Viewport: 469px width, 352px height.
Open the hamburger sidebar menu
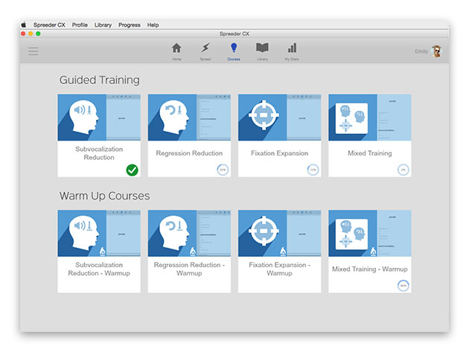[x=33, y=51]
